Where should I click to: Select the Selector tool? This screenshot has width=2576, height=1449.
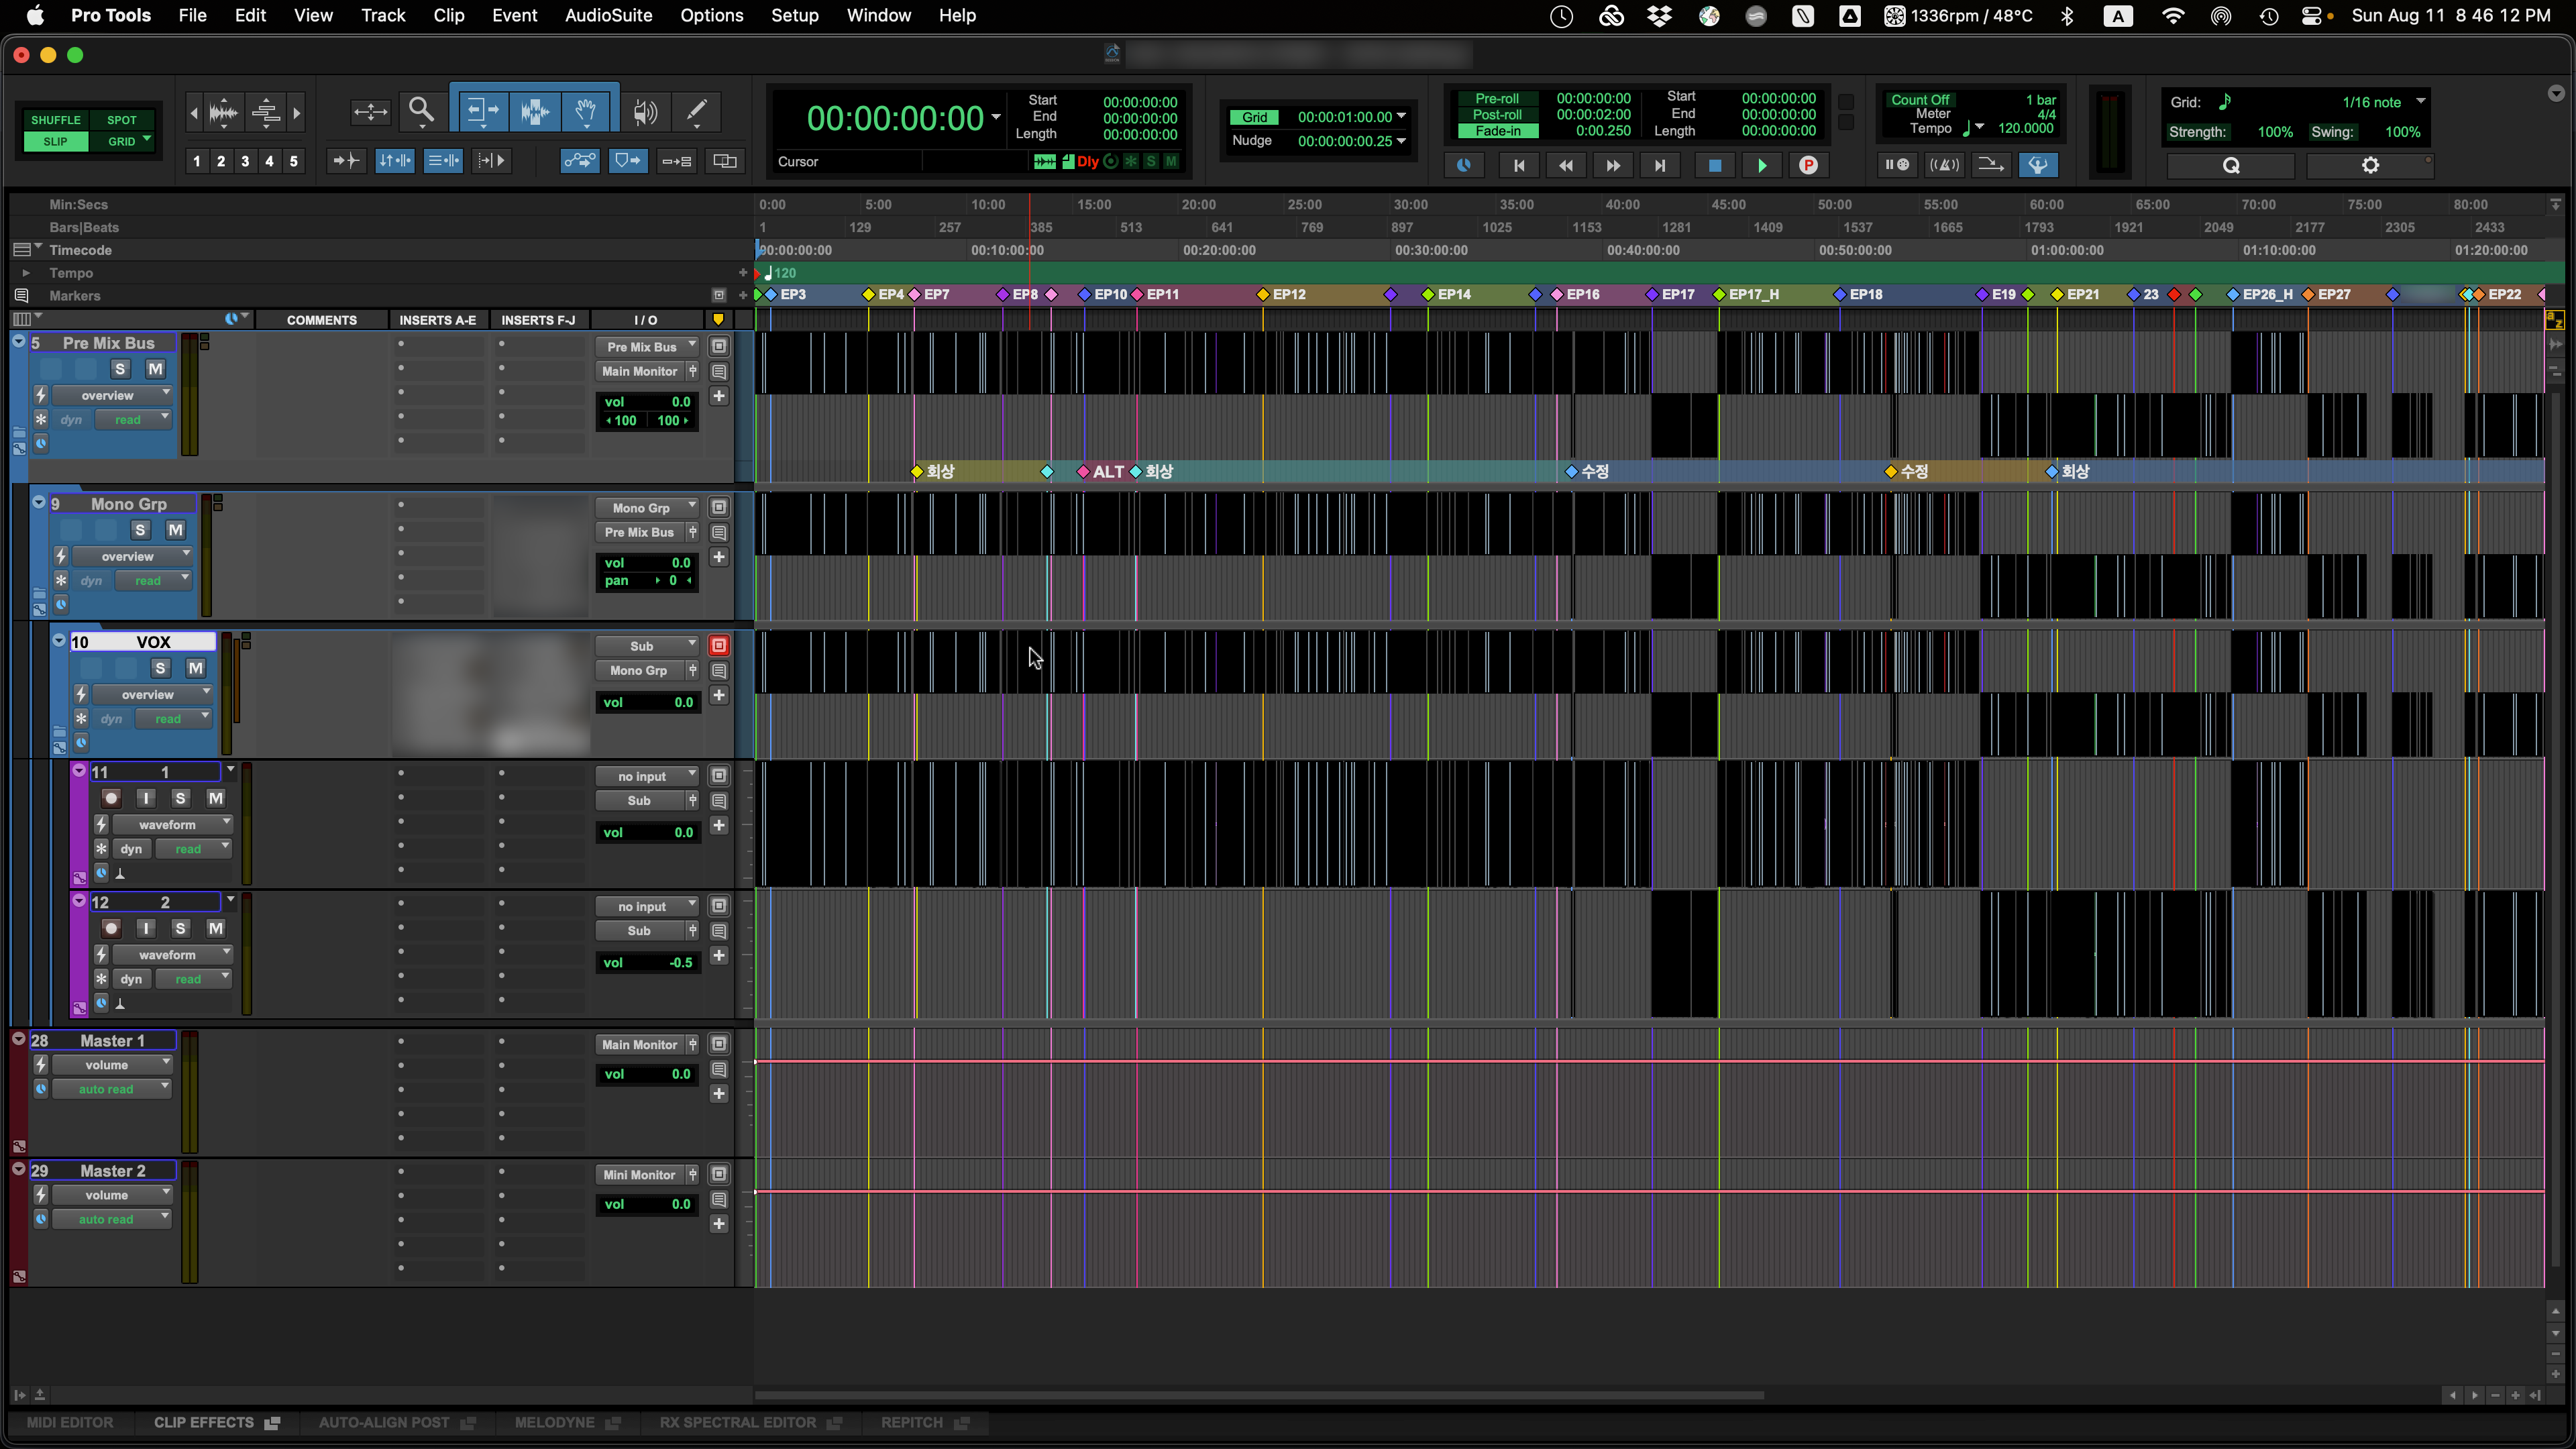click(x=535, y=112)
